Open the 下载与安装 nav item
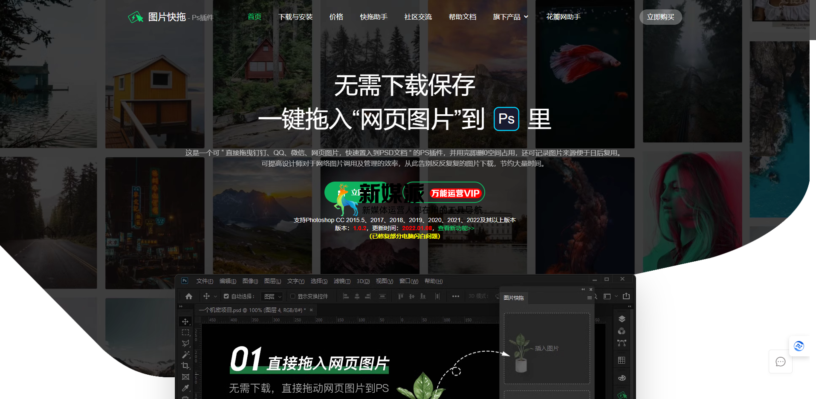This screenshot has height=399, width=816. click(295, 17)
